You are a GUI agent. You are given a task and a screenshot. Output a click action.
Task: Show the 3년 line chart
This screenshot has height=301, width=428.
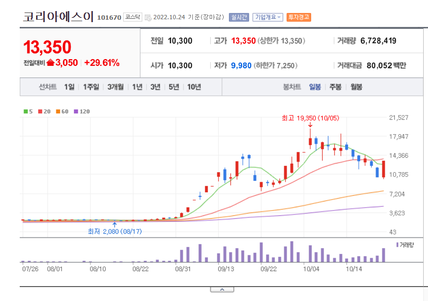pos(155,87)
